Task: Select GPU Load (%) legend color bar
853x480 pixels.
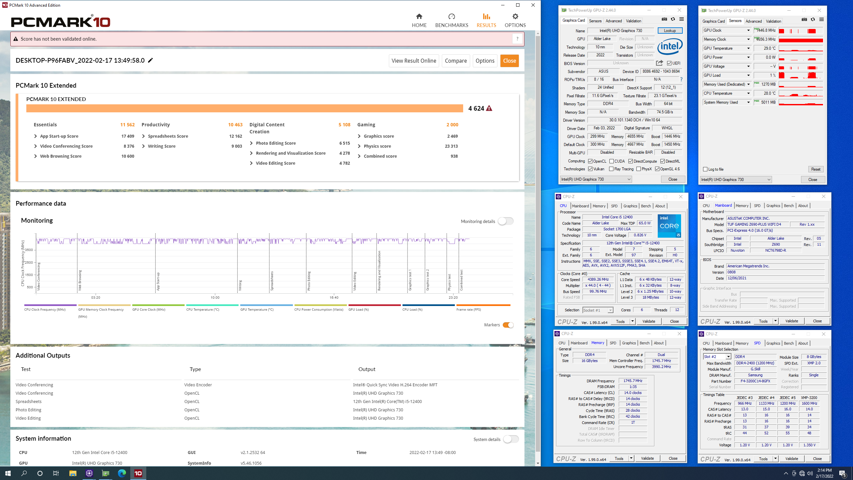Action: pos(375,305)
